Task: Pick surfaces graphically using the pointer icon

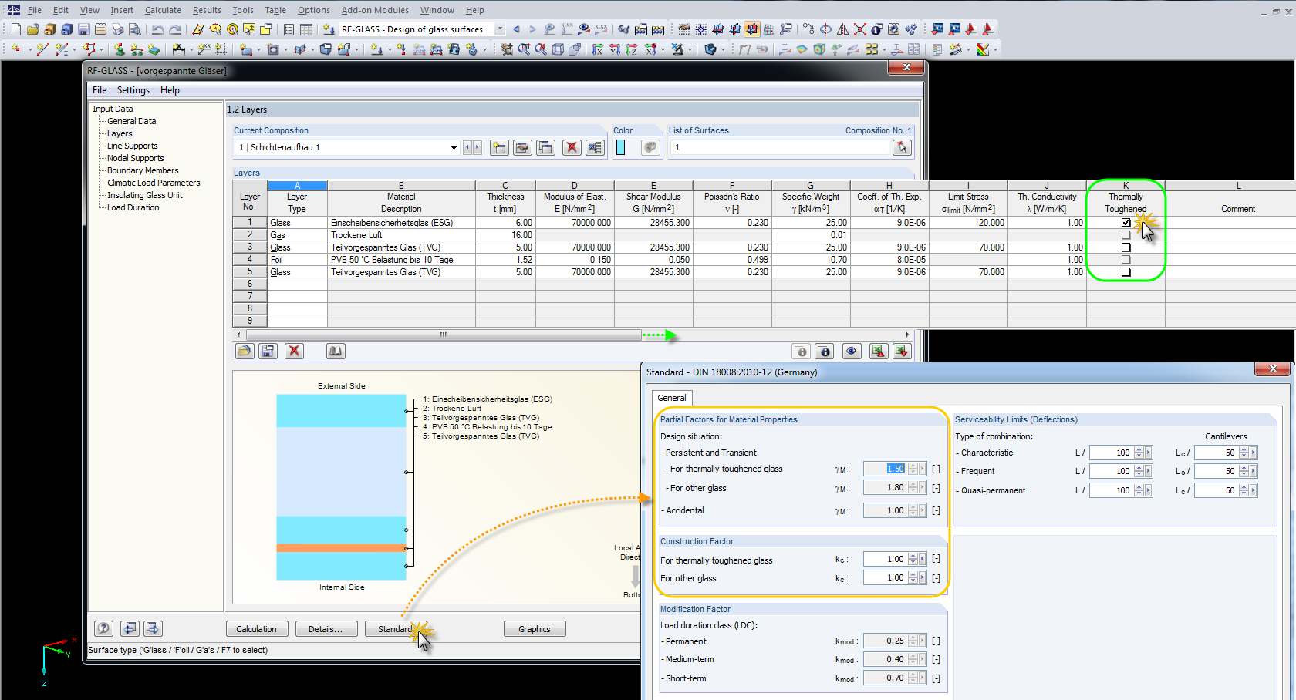Action: tap(901, 147)
